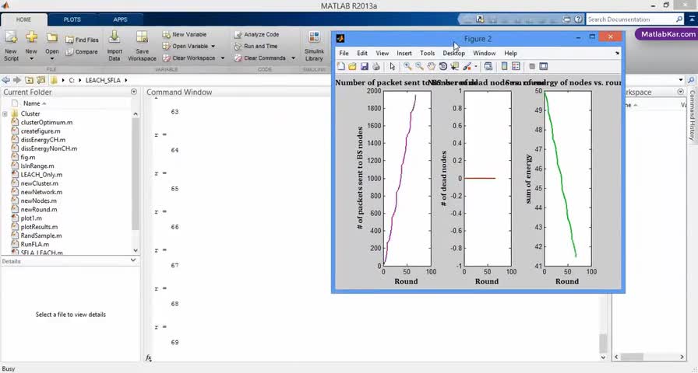This screenshot has width=698, height=373.
Task: Open View menu in Figure 2
Action: 382,54
